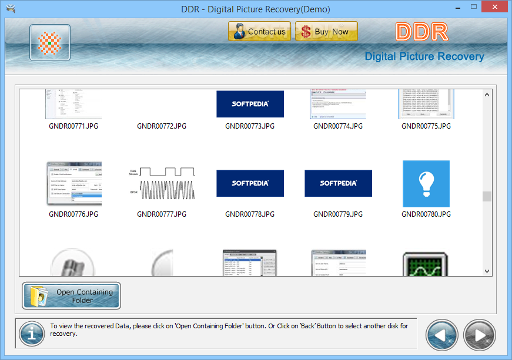The image size is (512, 360).
Task: Select the light bulb thumbnail GNDR00780.JPG
Action: [x=426, y=184]
